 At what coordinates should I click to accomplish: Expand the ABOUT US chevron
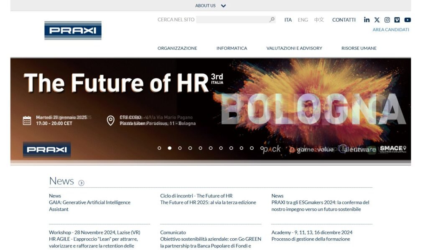(x=223, y=6)
